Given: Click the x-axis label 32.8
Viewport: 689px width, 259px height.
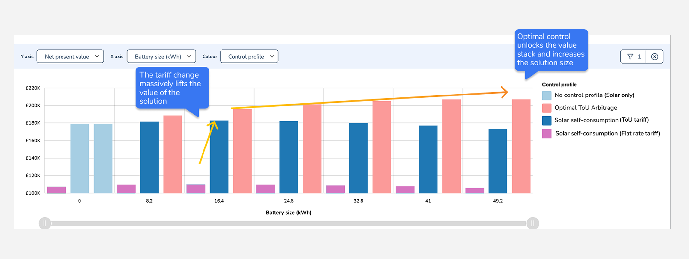Looking at the screenshot, I should [x=358, y=201].
